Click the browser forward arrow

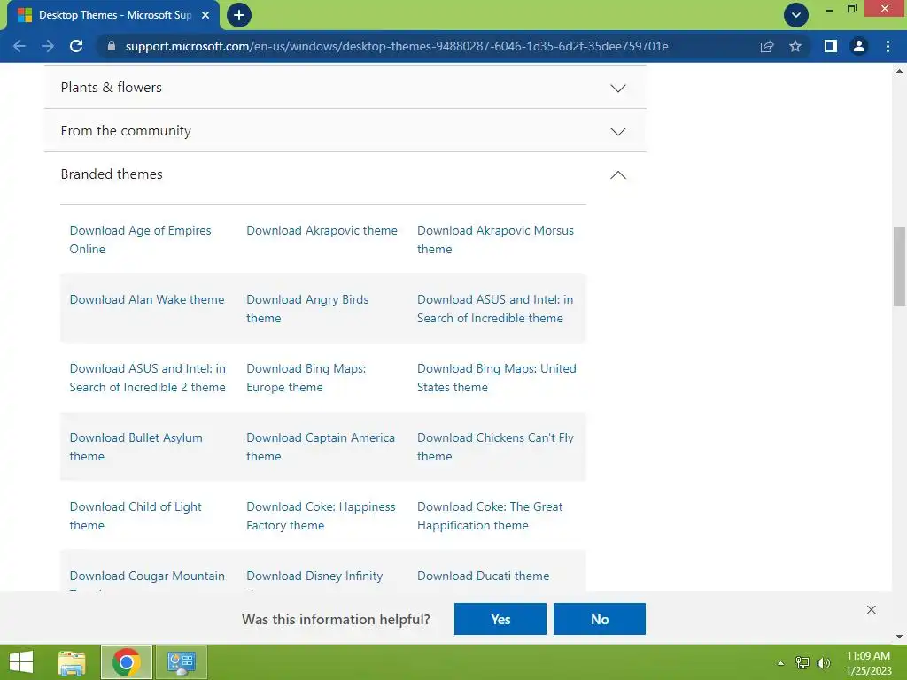[48, 46]
